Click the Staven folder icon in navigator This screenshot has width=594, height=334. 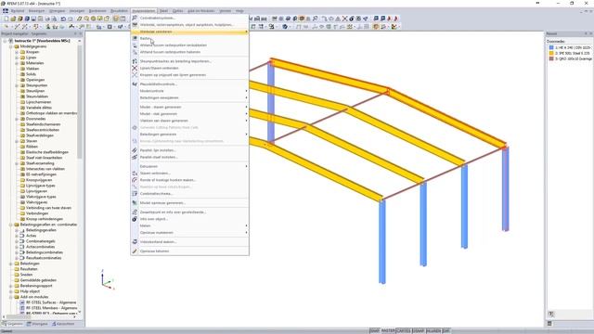(x=22, y=141)
